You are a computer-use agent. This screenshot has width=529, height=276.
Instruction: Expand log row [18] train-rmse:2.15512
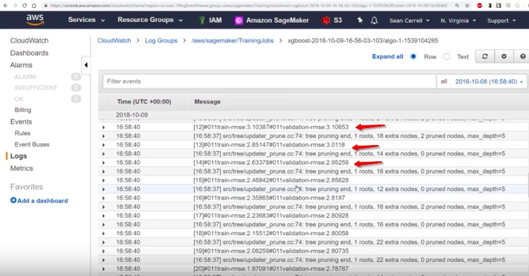[103, 234]
